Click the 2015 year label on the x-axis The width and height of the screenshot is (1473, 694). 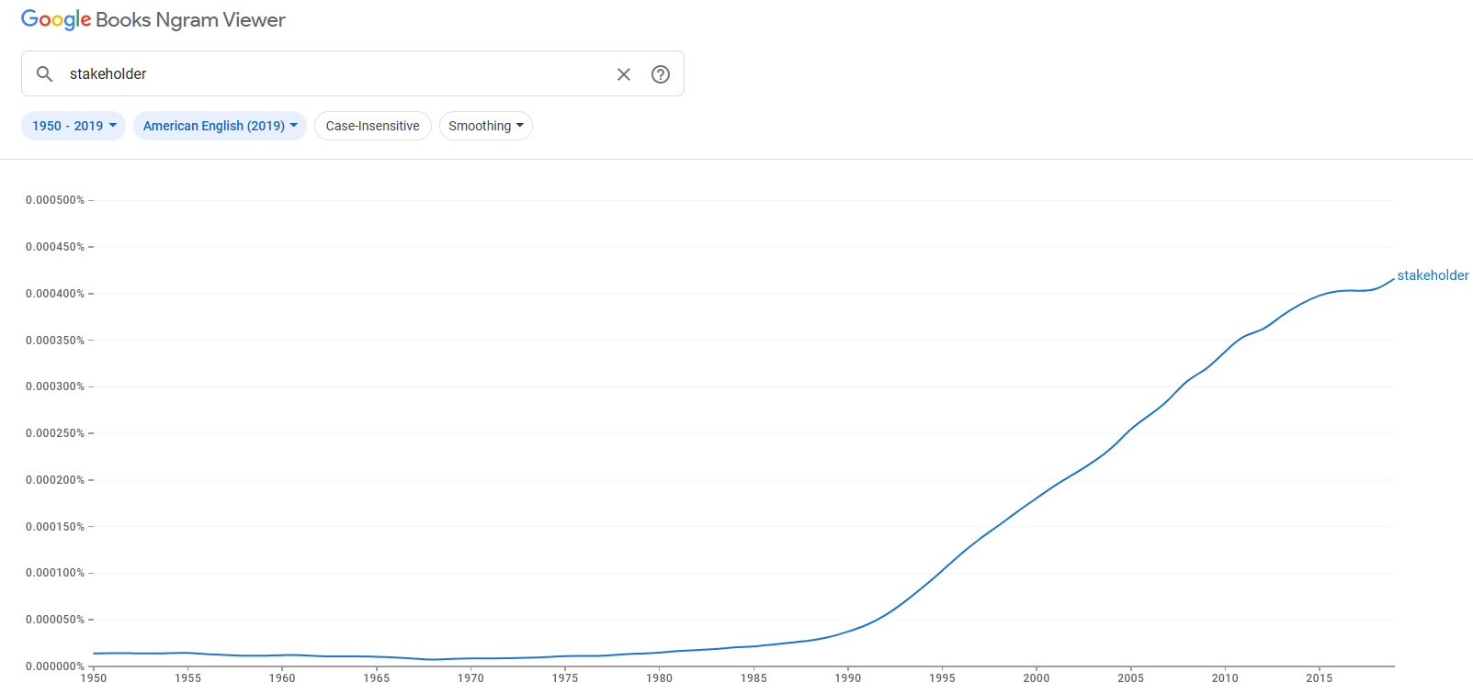pos(1319,678)
